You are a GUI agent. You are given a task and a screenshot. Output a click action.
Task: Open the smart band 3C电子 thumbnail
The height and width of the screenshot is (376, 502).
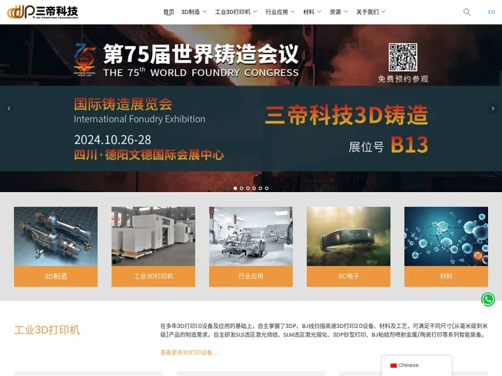point(349,236)
